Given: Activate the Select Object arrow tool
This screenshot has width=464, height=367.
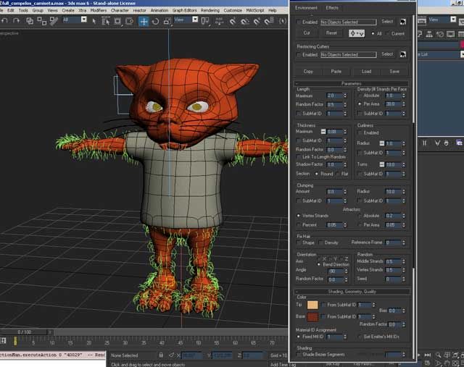Looking at the screenshot, I should tap(94, 21).
